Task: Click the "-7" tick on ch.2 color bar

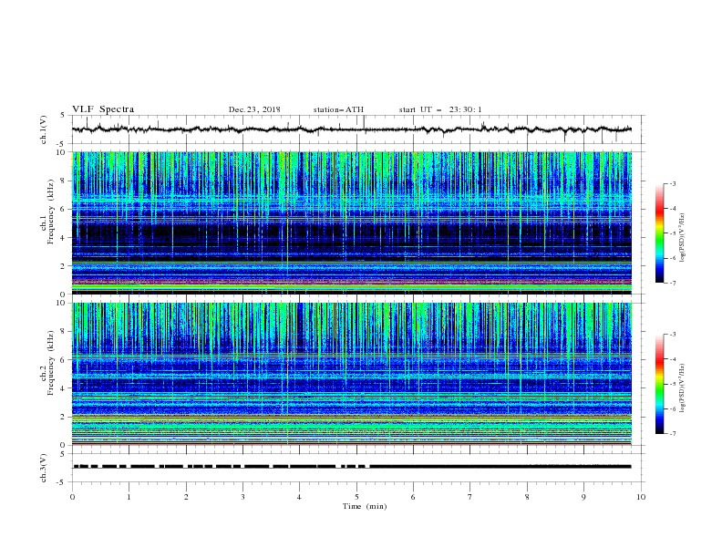Action: 673,434
